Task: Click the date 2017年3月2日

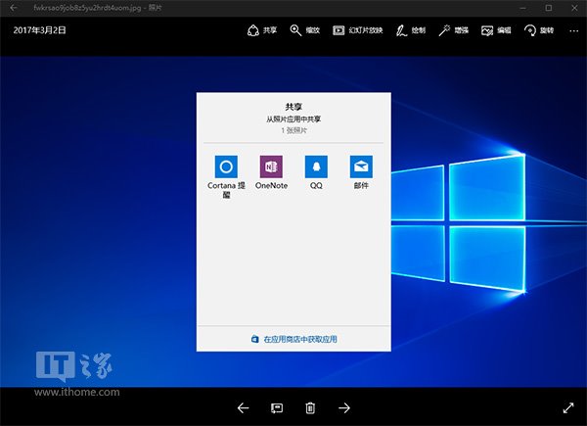Action: (40, 30)
